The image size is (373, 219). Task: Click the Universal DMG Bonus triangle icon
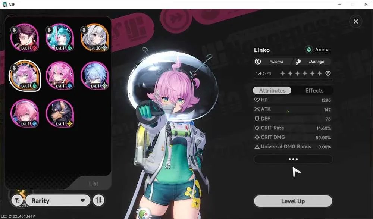tap(257, 147)
